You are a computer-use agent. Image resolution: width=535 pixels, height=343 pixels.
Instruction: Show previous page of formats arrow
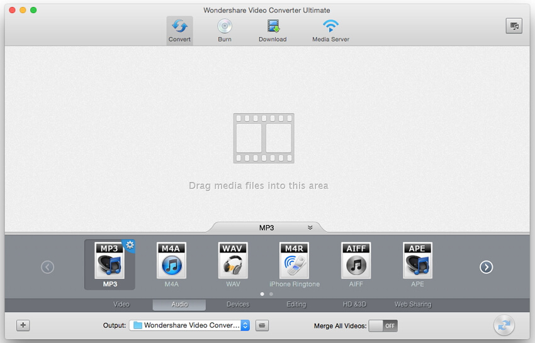(x=47, y=267)
